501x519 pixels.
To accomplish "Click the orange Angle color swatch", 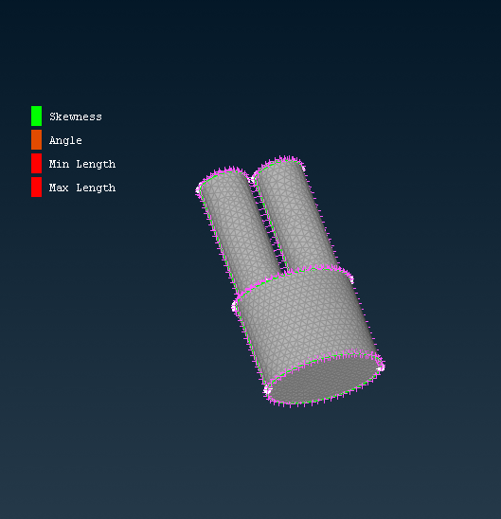I will click(36, 139).
